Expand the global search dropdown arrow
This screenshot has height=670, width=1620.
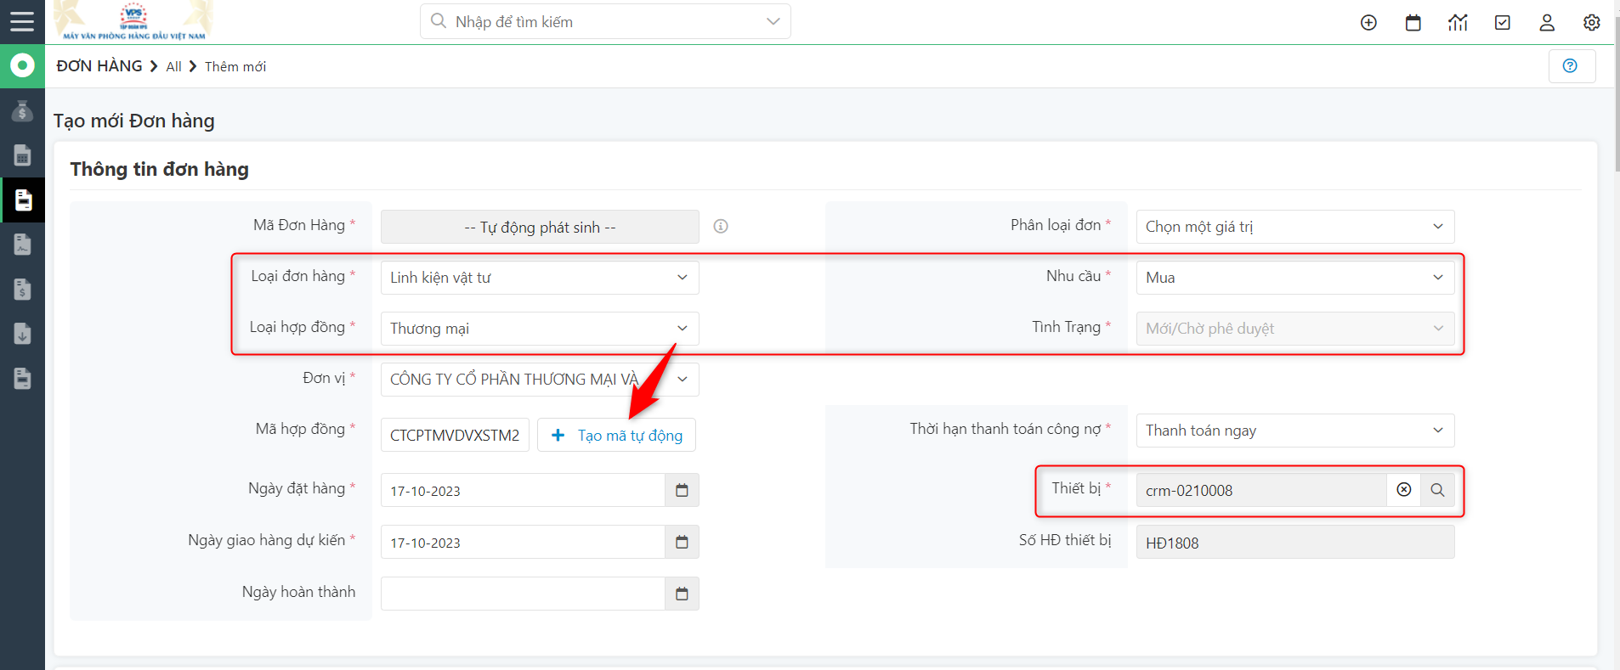click(x=773, y=21)
